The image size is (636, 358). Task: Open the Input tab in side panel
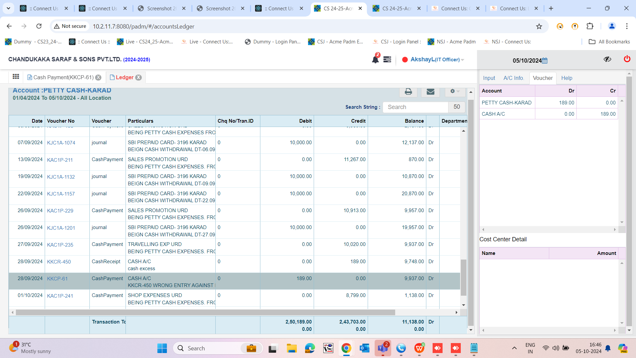click(x=489, y=78)
